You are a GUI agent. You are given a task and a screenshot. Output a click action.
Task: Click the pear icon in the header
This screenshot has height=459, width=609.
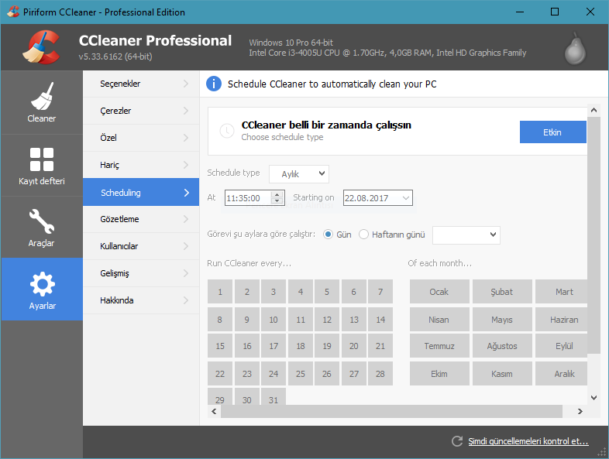(x=575, y=49)
